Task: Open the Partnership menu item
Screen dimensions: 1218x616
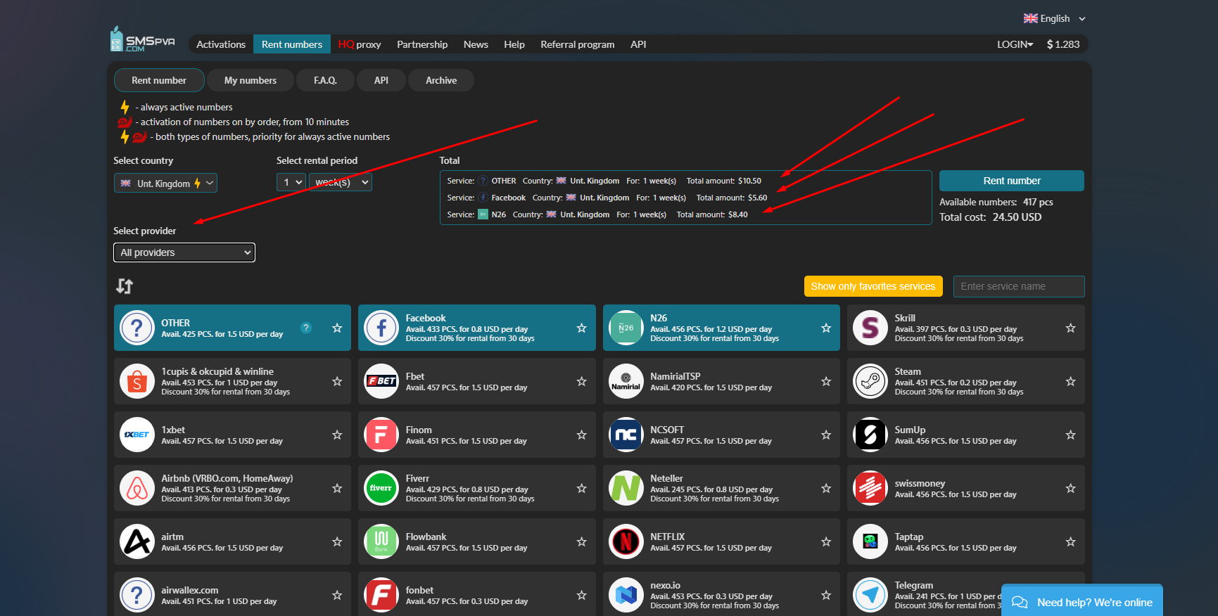Action: click(422, 44)
